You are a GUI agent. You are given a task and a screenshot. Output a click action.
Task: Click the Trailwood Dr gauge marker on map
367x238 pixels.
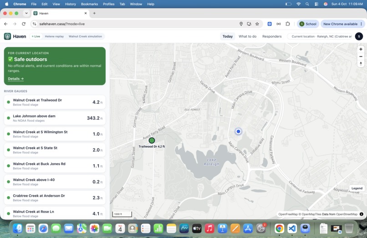[152, 140]
